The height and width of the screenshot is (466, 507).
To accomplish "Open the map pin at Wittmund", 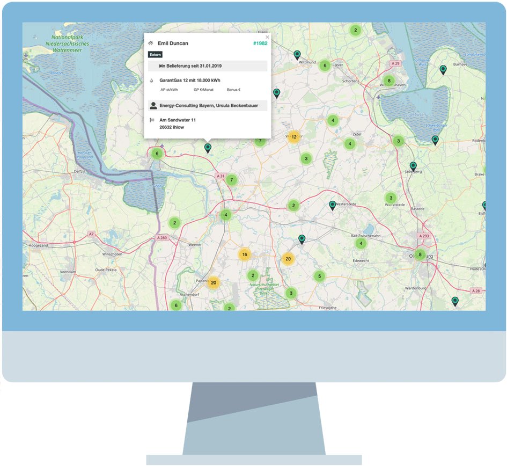I will point(297,55).
